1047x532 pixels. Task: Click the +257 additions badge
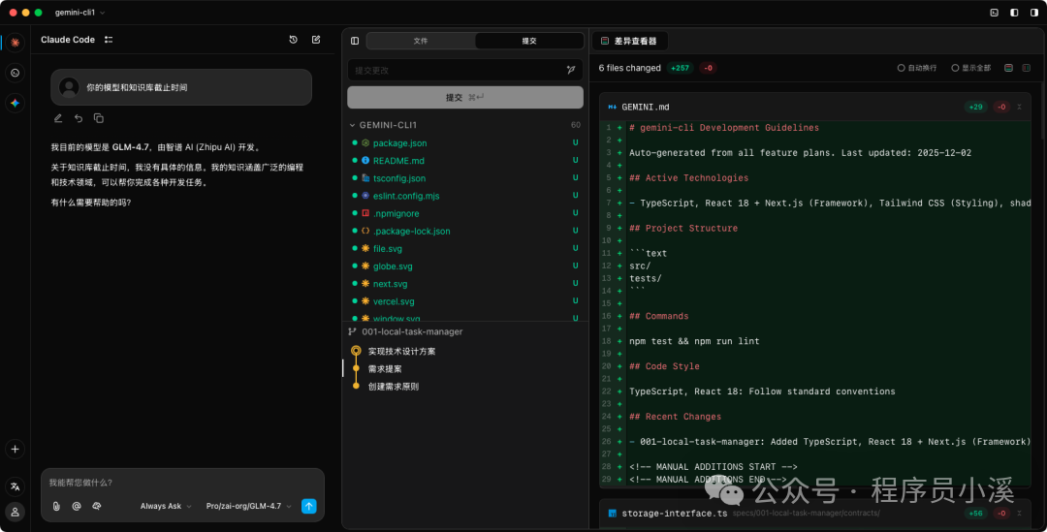click(x=680, y=68)
